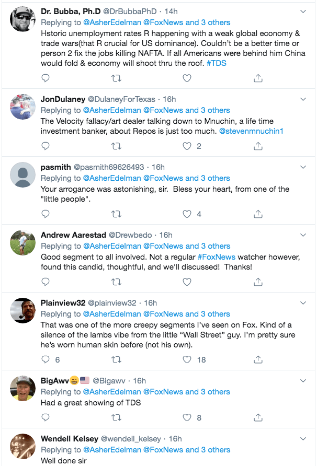Viewport: 317px width, 466px height.
Task: Open reply icon on Andrew Aarestad's tweet
Action: tap(46, 282)
